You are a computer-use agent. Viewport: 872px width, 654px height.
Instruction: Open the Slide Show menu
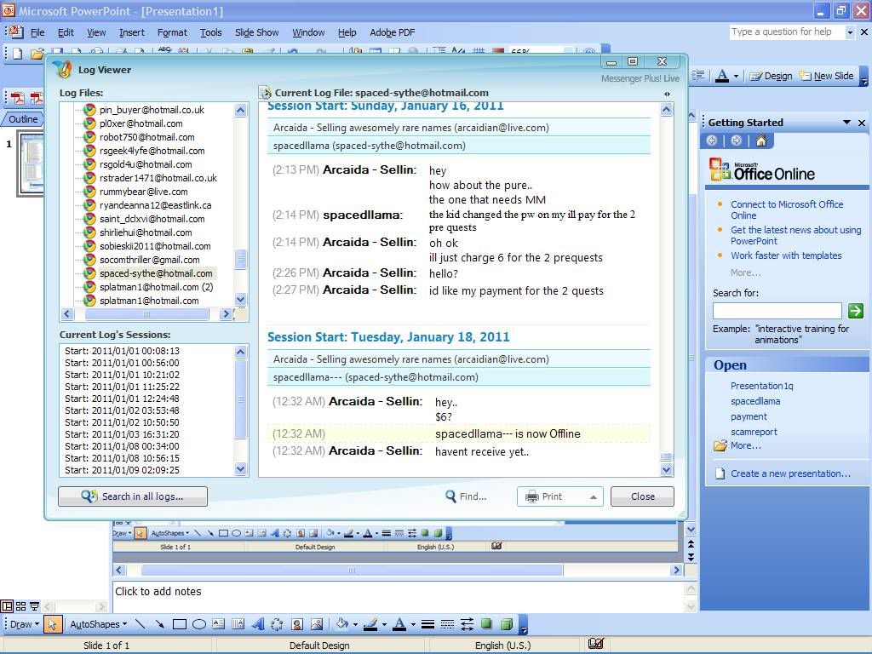click(x=257, y=32)
